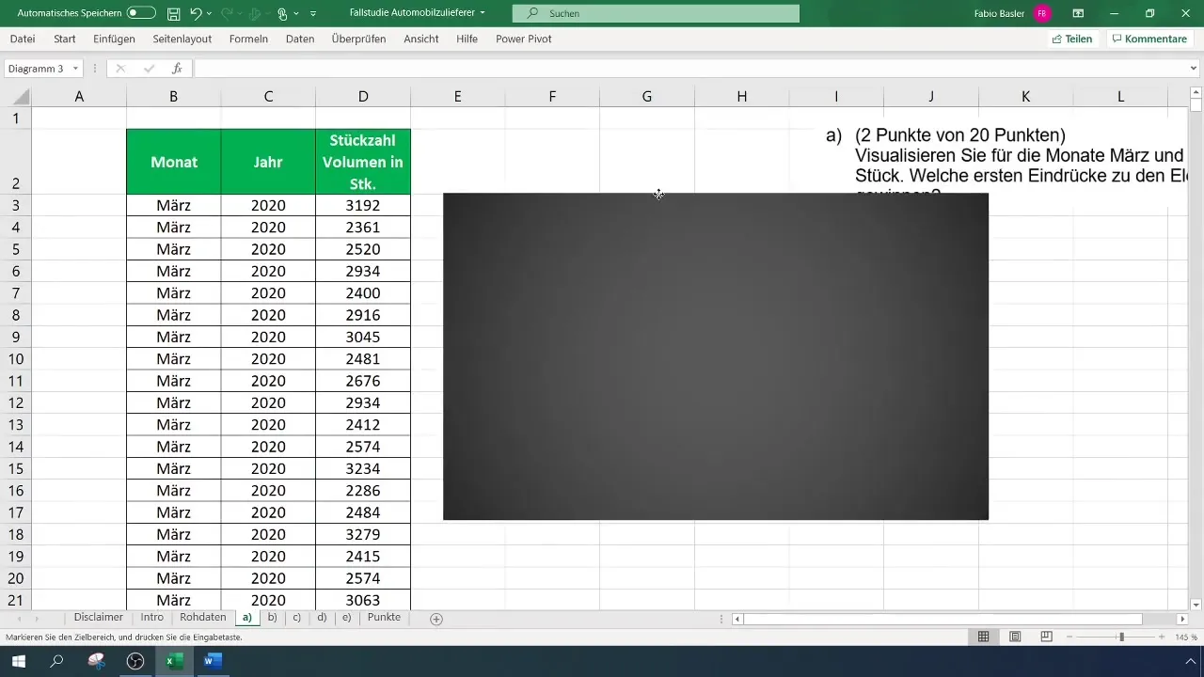1204x677 pixels.
Task: Open the Datei menu
Action: point(23,39)
